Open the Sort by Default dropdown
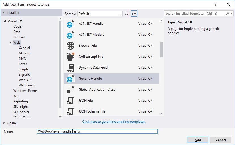 click(x=100, y=14)
